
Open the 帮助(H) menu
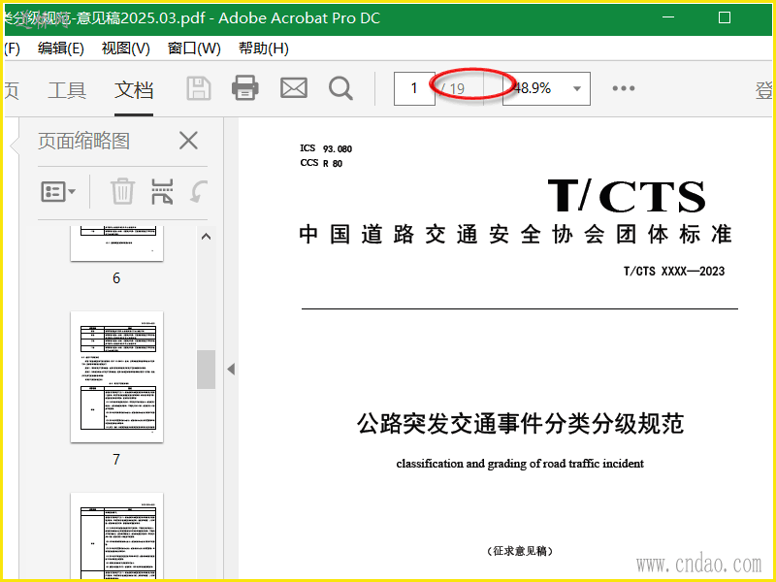pos(263,48)
